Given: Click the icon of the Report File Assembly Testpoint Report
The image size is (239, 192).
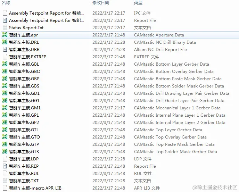Looking at the screenshot, I should [5, 20].
